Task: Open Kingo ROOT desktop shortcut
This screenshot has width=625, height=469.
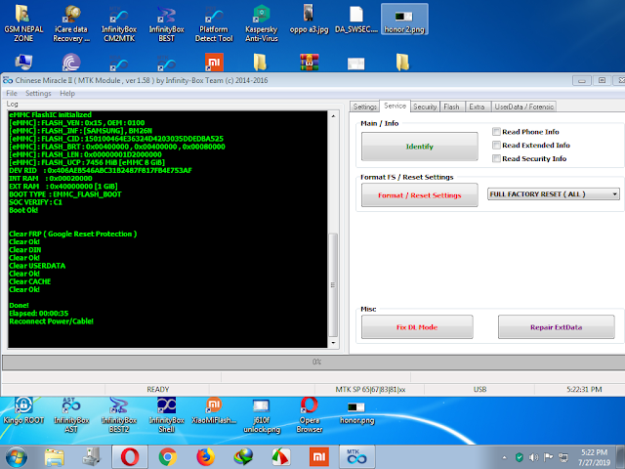Action: click(23, 410)
